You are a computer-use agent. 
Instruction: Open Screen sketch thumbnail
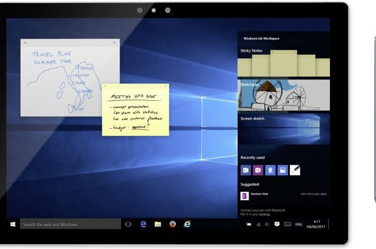[284, 129]
